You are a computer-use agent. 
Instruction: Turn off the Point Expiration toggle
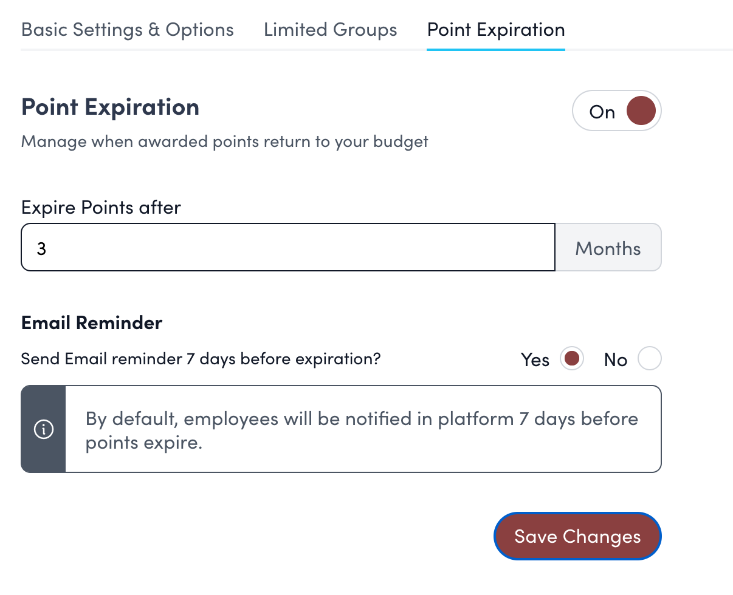click(616, 111)
